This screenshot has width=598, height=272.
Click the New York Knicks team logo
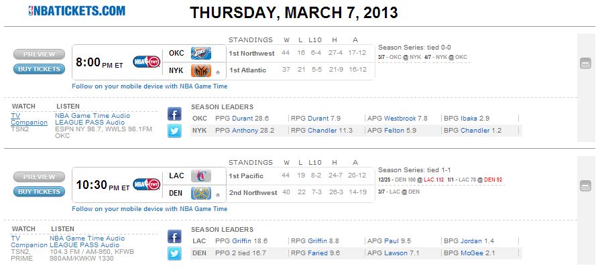coord(201,71)
